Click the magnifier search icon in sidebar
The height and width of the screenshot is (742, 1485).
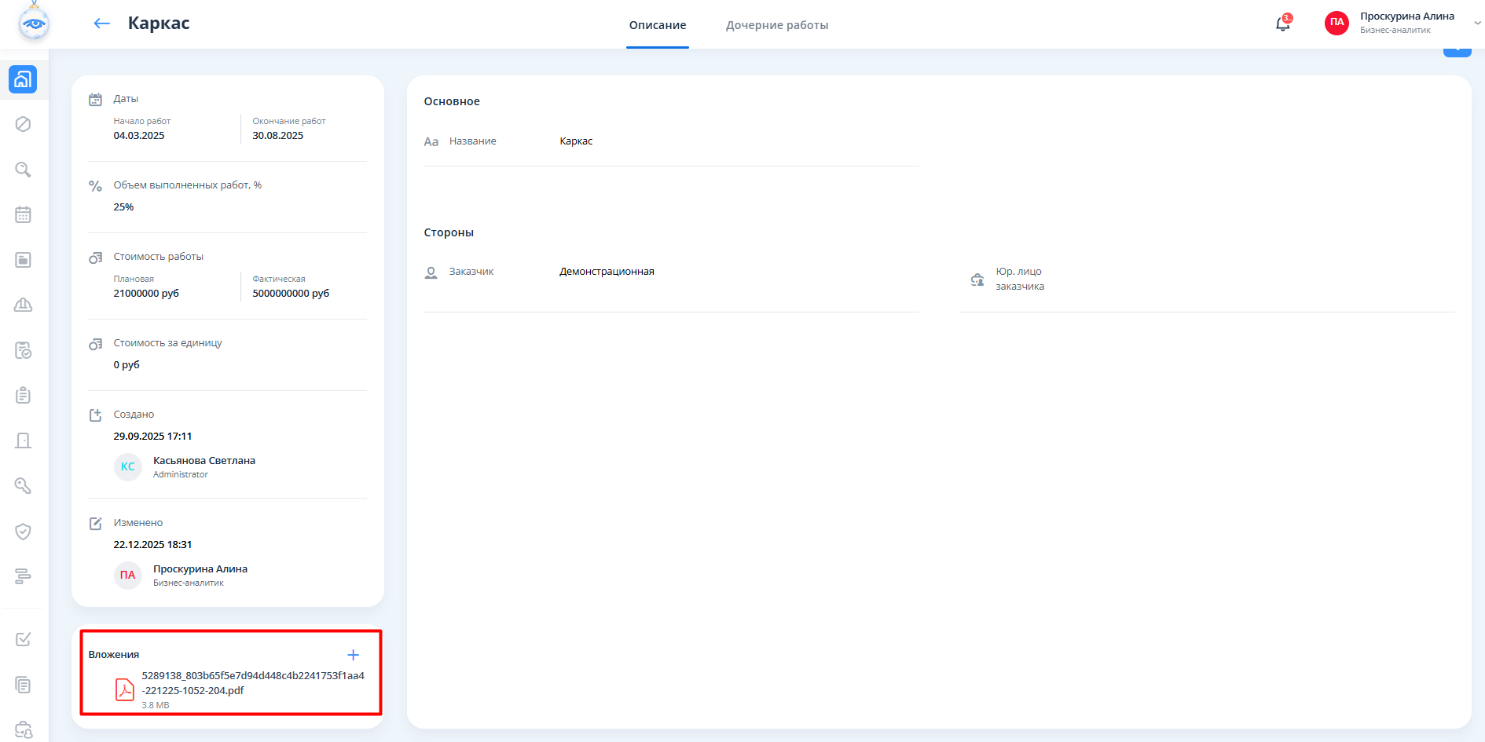pyautogui.click(x=23, y=170)
